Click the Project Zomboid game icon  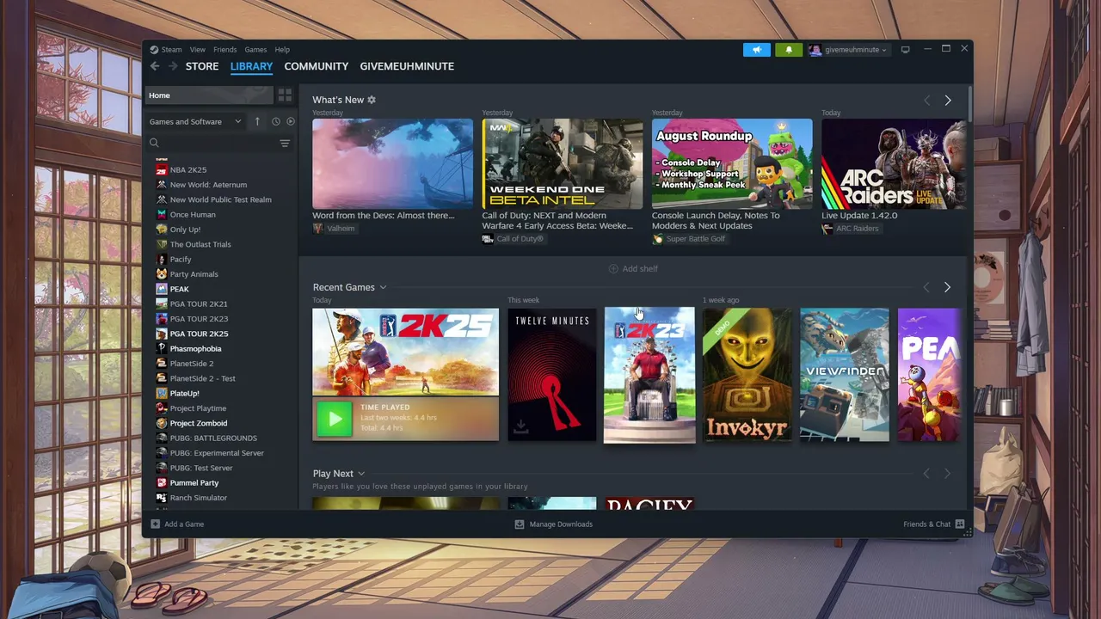(x=161, y=423)
